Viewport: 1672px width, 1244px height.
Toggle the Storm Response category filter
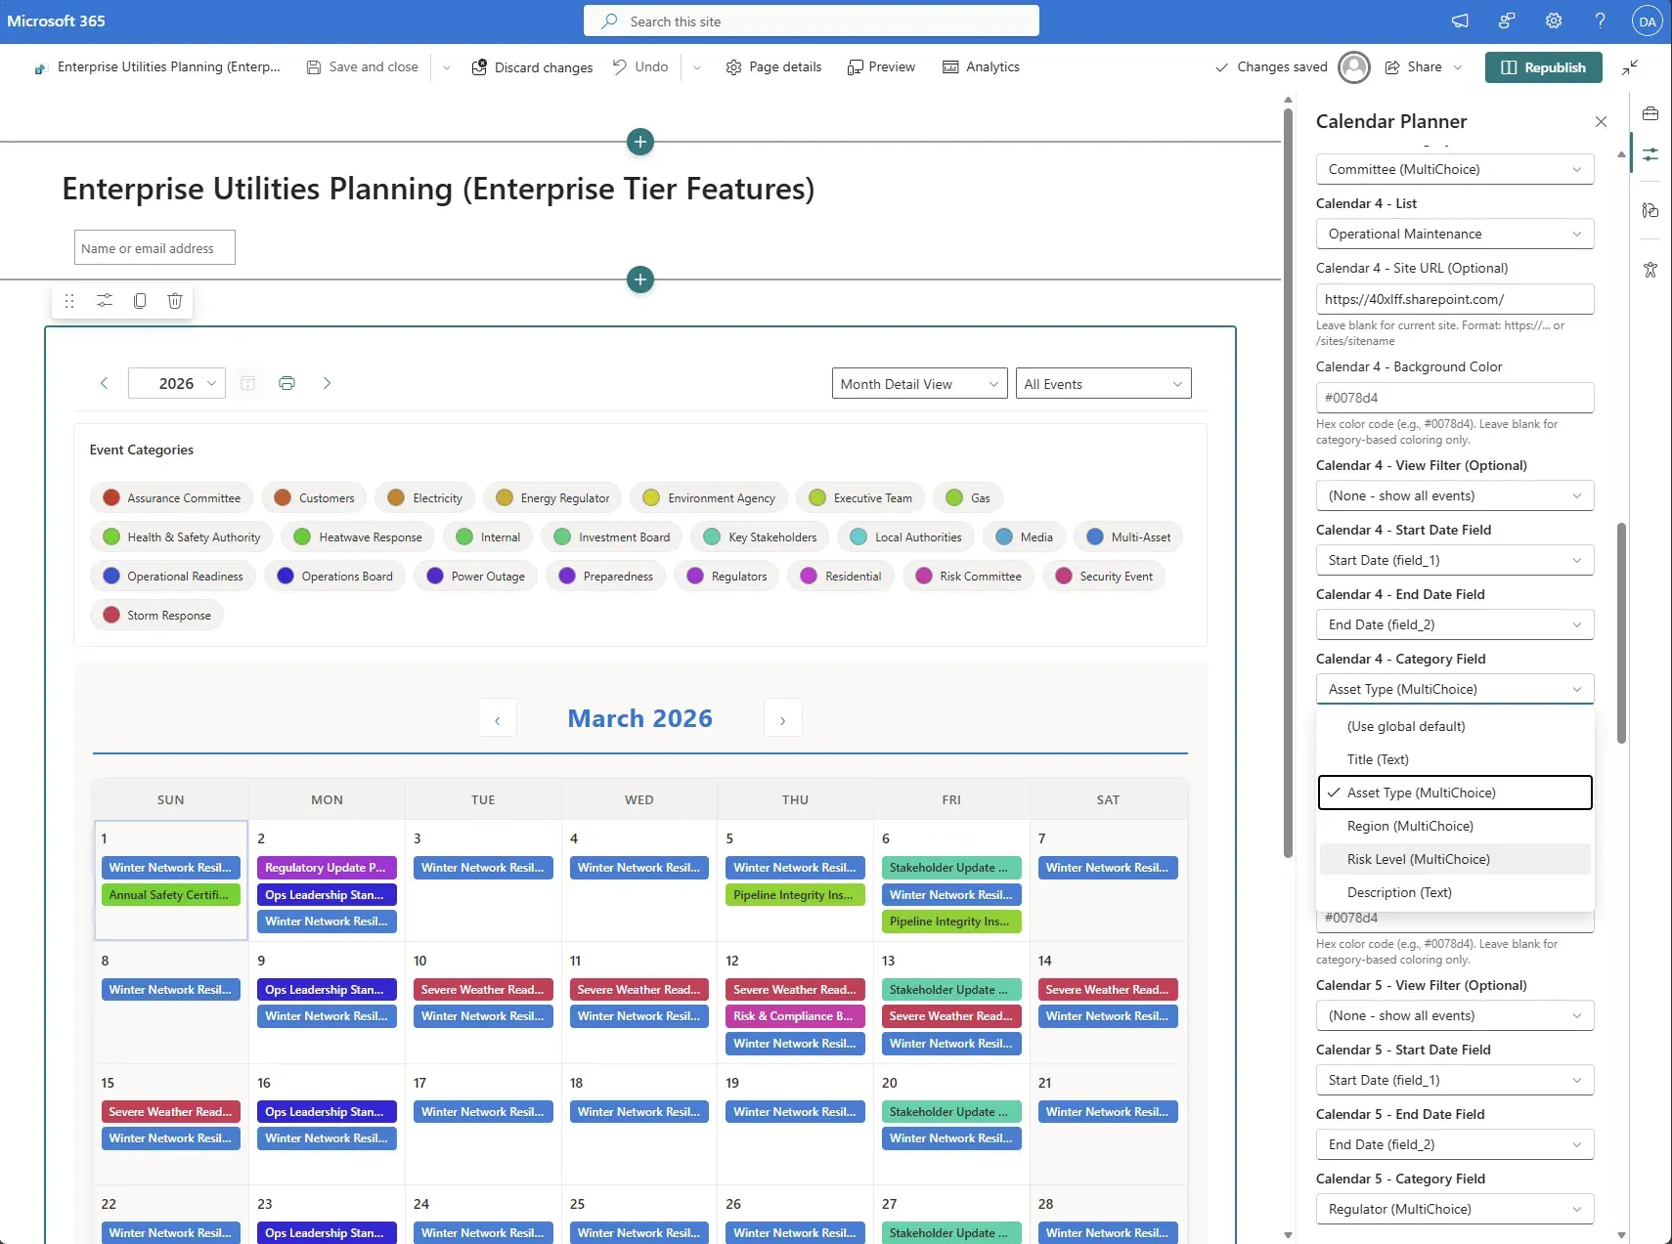pyautogui.click(x=157, y=616)
